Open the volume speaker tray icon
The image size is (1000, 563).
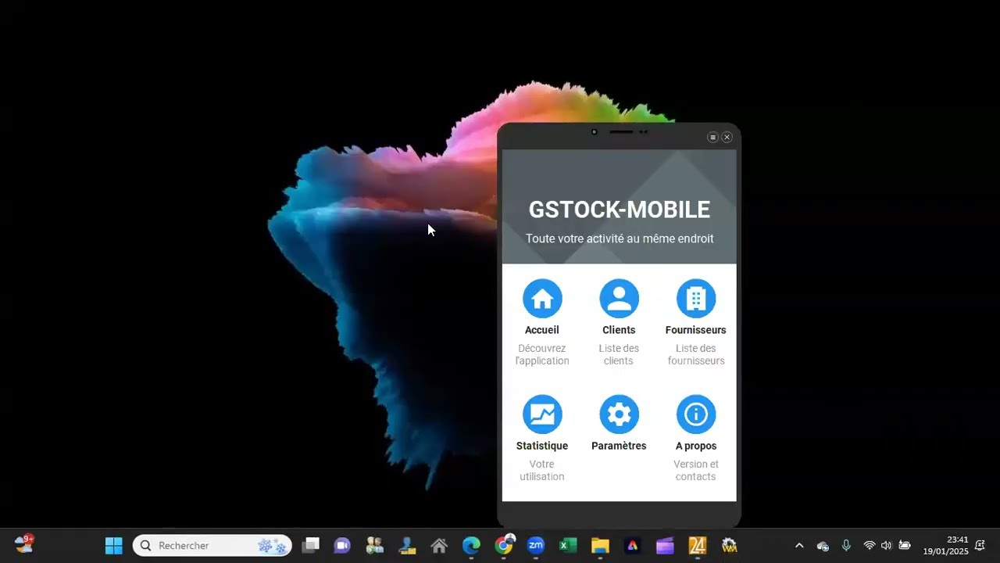886,546
